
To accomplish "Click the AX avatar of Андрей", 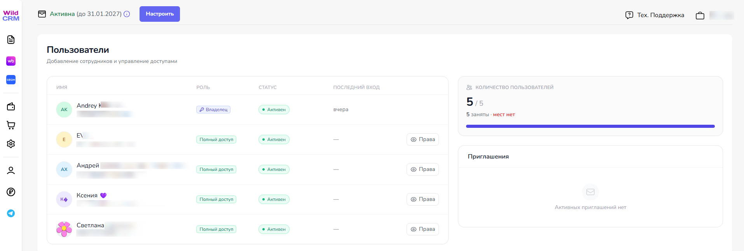I will click(x=64, y=169).
